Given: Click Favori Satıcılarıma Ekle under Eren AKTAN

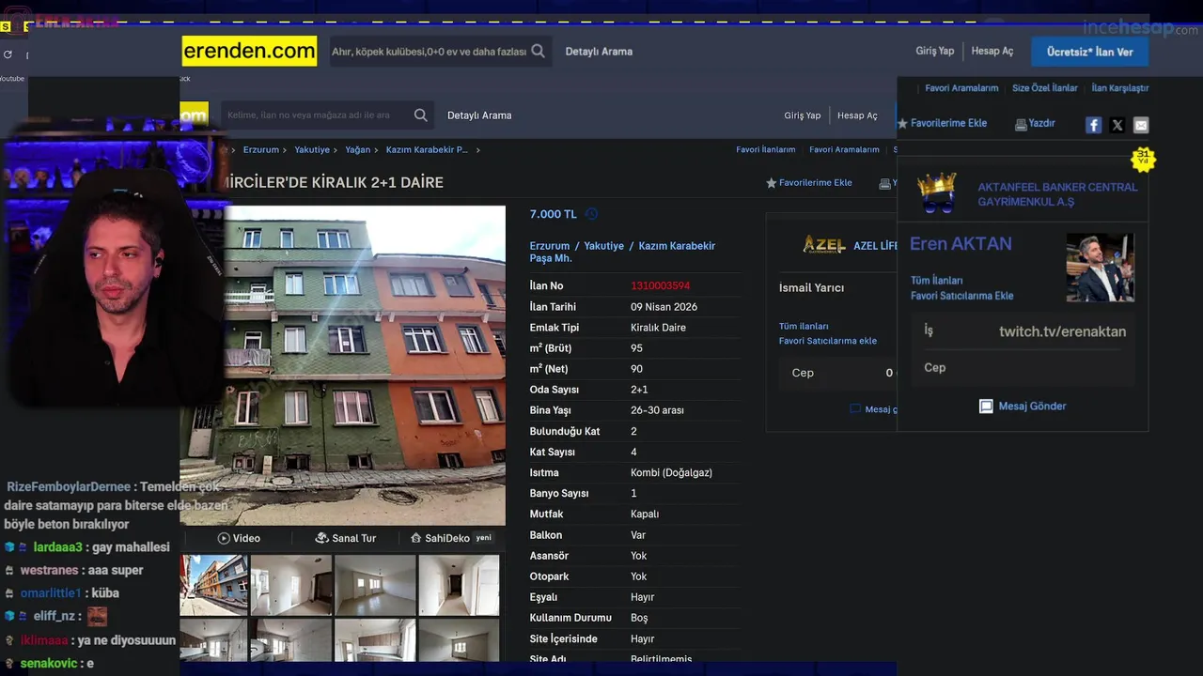Looking at the screenshot, I should point(961,296).
